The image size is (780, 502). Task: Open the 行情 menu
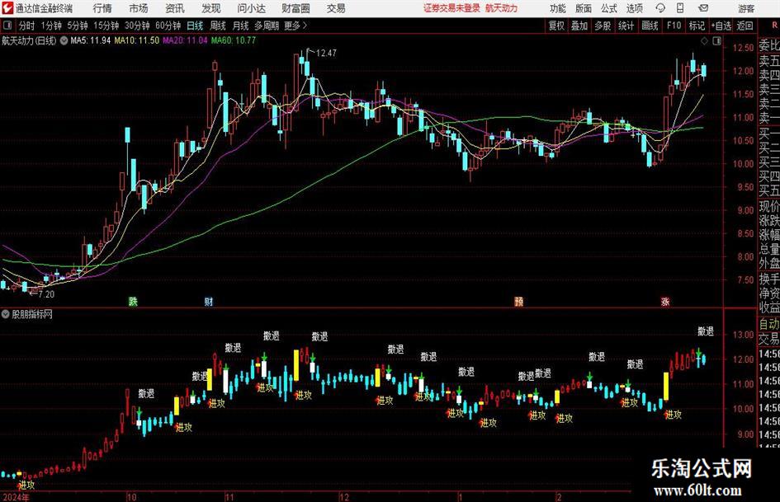pos(102,8)
